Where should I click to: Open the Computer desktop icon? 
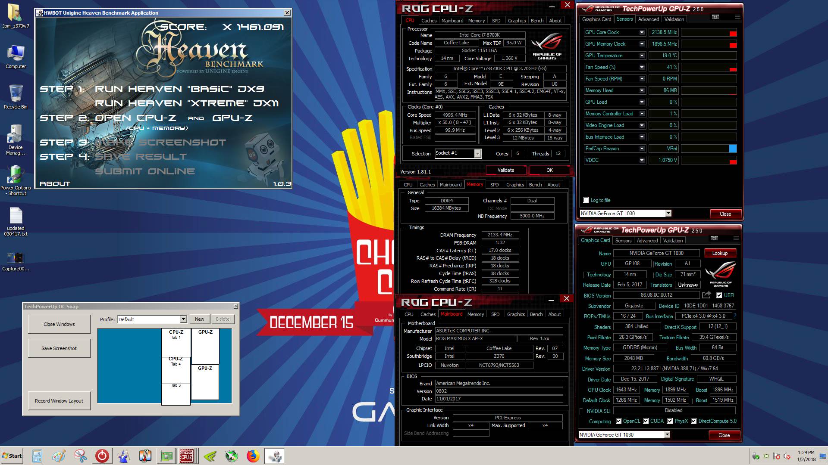(x=16, y=57)
